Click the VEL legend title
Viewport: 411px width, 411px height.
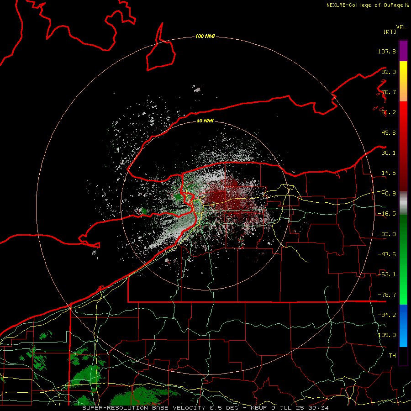401,27
